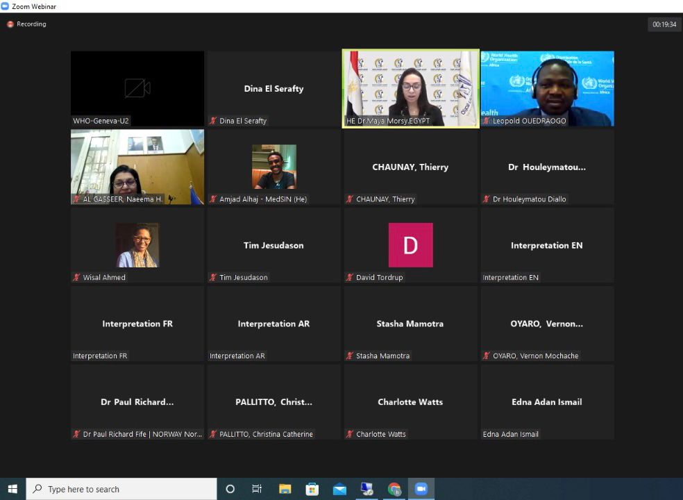Click the meeting timer showing 00:19:34

tap(664, 24)
